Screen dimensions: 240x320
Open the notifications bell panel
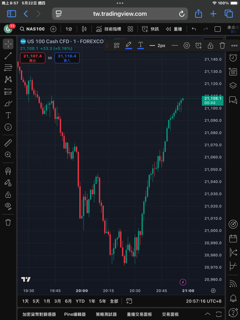tap(233, 298)
